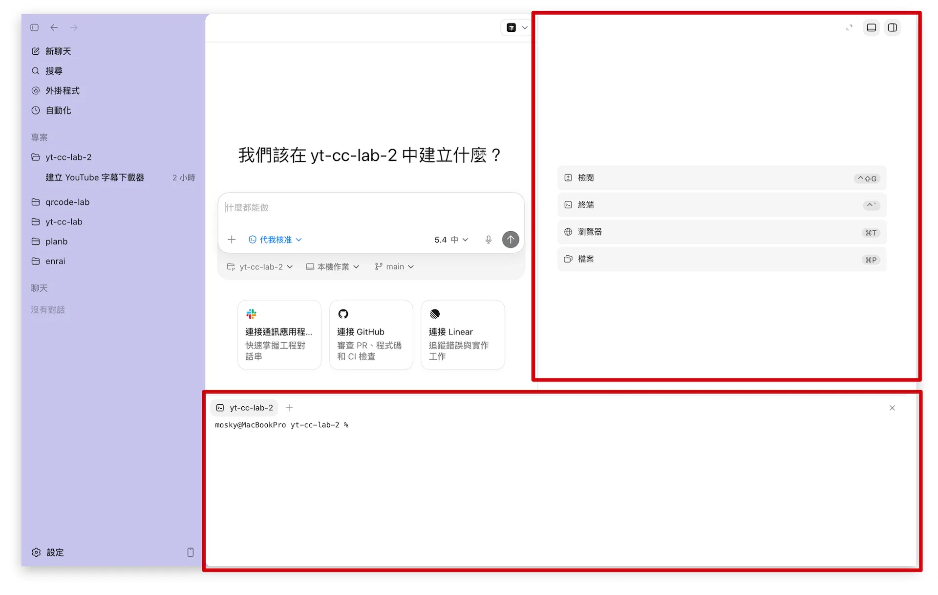Click the plus attach icon in prompt box

[x=232, y=240]
